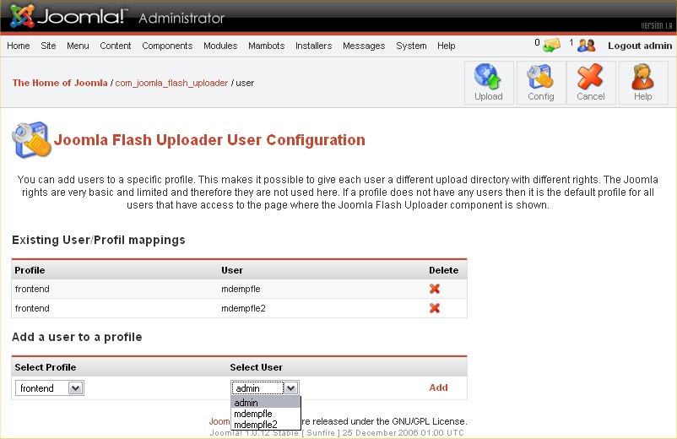Choose admin in the user list

pos(266,403)
